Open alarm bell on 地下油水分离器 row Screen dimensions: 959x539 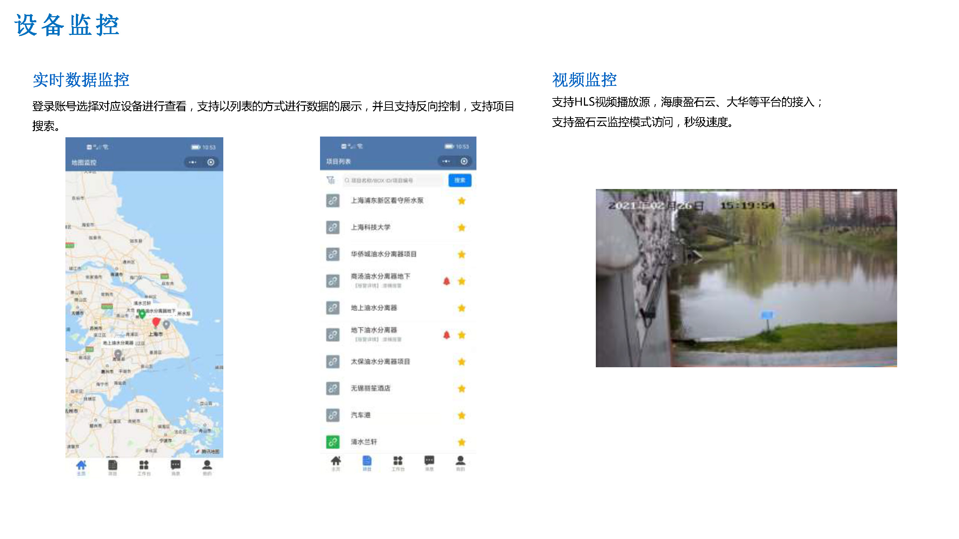pyautogui.click(x=447, y=335)
